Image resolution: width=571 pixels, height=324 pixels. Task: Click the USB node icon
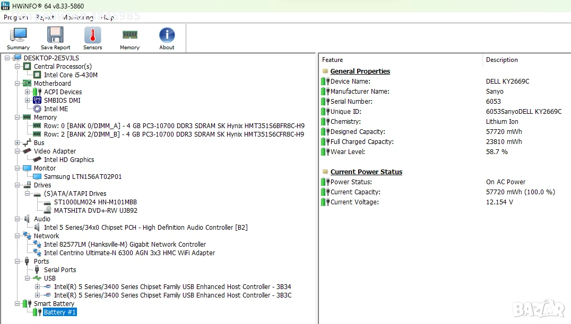[37, 278]
